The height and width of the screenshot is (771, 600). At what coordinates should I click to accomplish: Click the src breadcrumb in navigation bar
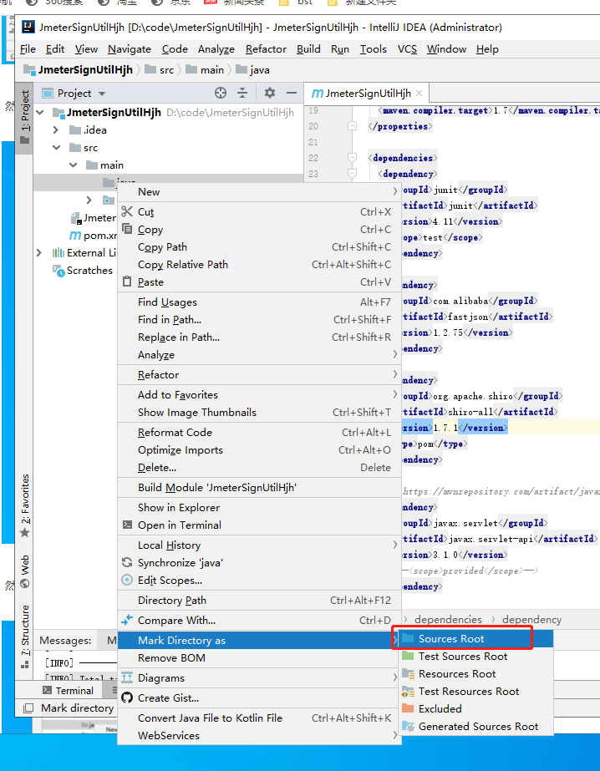pos(160,70)
